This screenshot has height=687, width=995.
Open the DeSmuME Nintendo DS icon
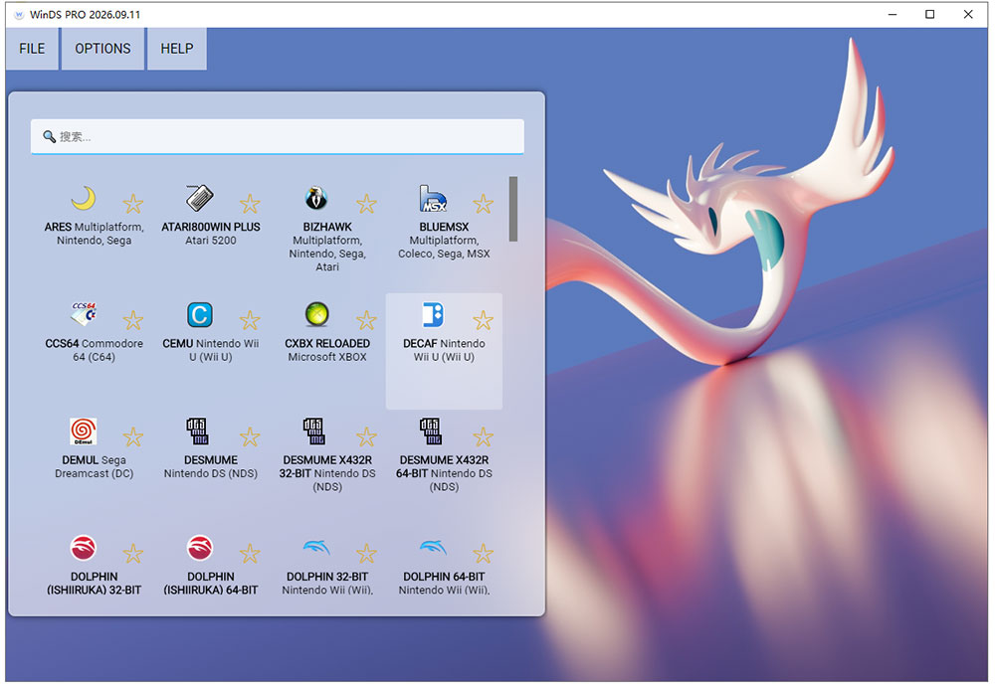coord(198,431)
